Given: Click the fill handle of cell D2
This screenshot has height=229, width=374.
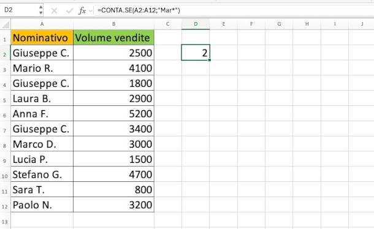Looking at the screenshot, I should pyautogui.click(x=210, y=60).
